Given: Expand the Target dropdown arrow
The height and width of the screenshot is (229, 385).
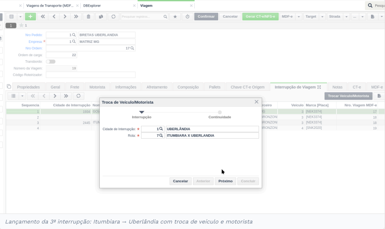Looking at the screenshot, I should pyautogui.click(x=322, y=16).
